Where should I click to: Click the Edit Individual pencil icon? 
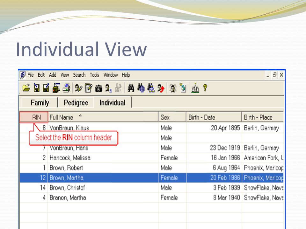pyautogui.click(x=78, y=88)
